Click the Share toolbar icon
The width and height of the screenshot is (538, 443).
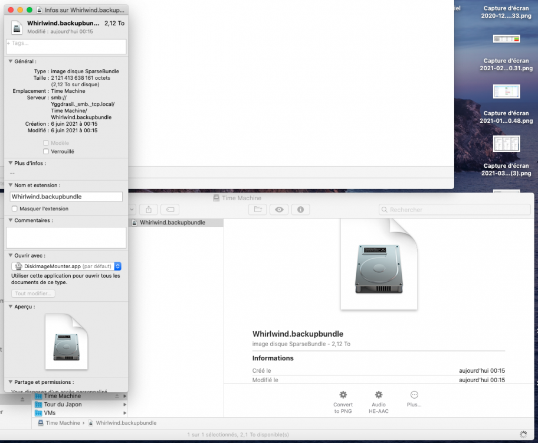coord(149,209)
